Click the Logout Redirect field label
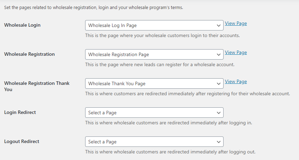The image size is (299, 160). click(x=22, y=142)
